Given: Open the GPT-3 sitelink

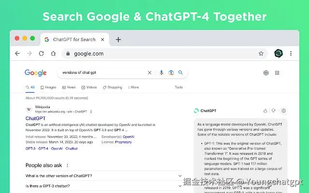Looking at the screenshot, I should (30, 149).
